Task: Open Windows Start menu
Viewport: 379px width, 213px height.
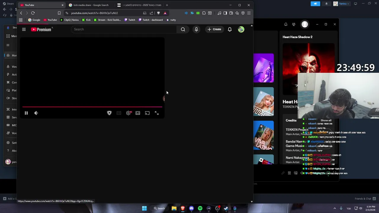Action: [144, 208]
